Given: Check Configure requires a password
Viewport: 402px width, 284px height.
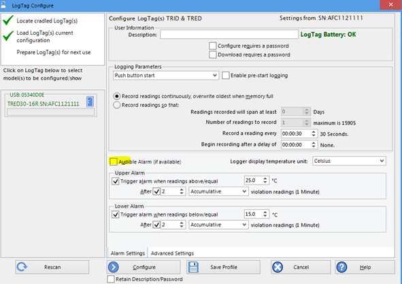Looking at the screenshot, I should click(x=212, y=46).
